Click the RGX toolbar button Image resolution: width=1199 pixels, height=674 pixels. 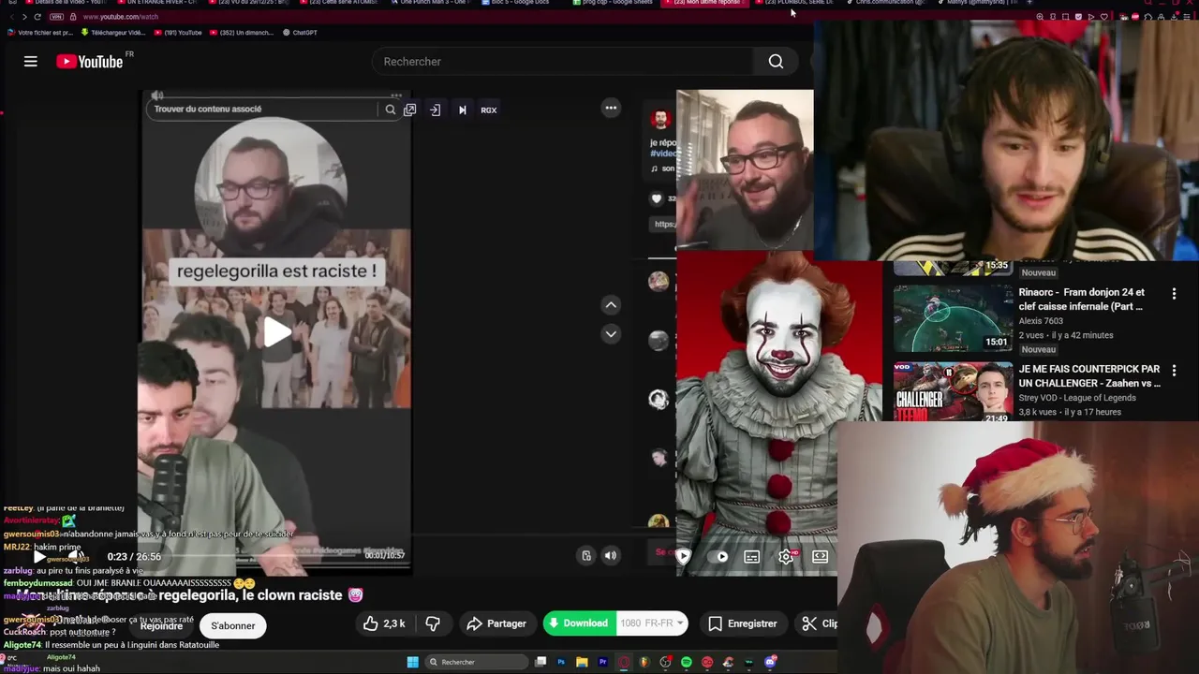click(x=489, y=110)
